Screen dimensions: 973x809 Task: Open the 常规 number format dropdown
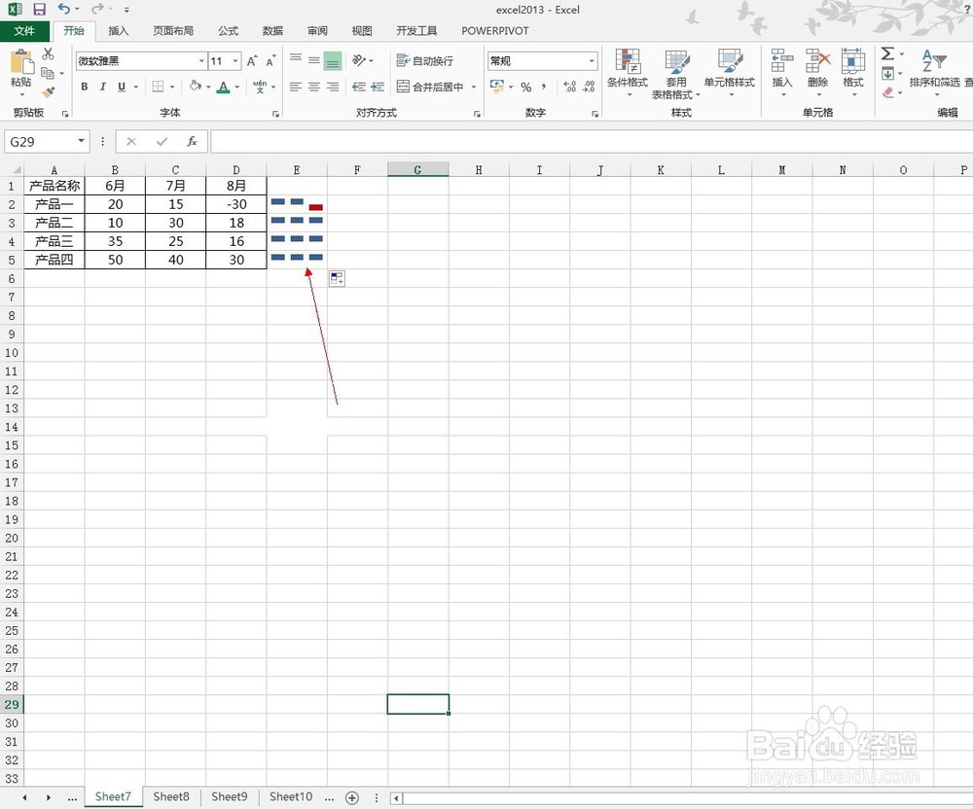(x=594, y=59)
